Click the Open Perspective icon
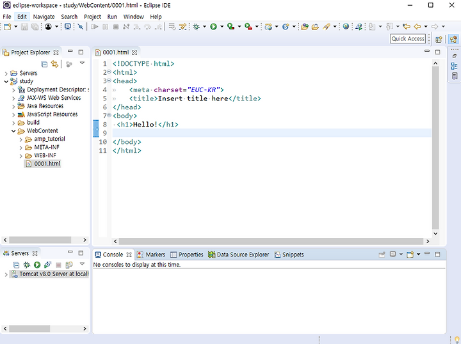 pyautogui.click(x=439, y=39)
